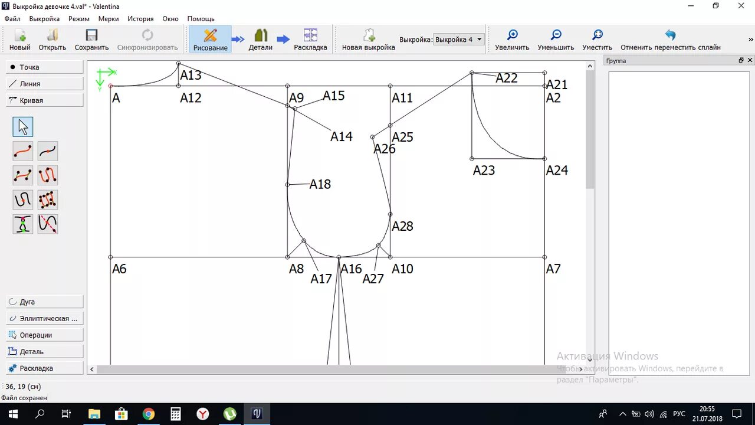Click point label A28 on canvas
The height and width of the screenshot is (425, 755).
[402, 226]
